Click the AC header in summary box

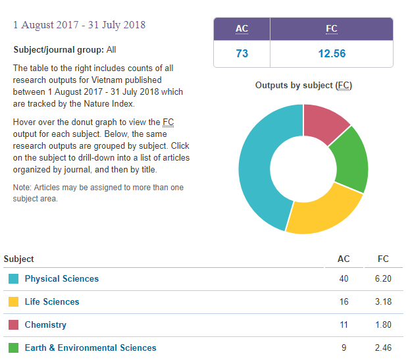click(x=242, y=29)
